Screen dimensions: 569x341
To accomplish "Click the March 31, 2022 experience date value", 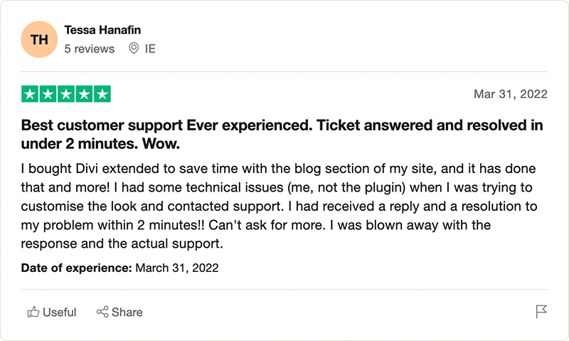I will [177, 268].
